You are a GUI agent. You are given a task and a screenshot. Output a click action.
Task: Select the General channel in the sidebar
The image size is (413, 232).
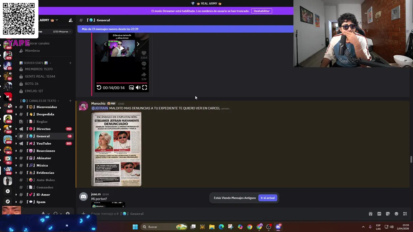pyautogui.click(x=45, y=136)
